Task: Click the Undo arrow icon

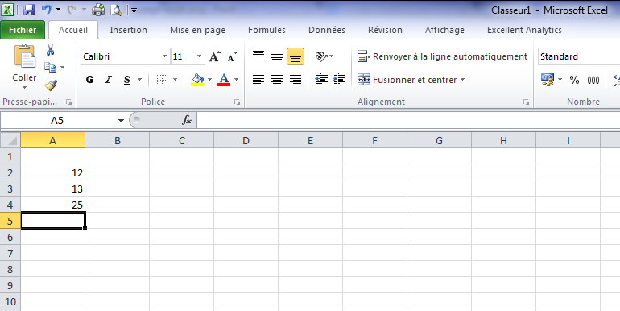Action: point(46,10)
